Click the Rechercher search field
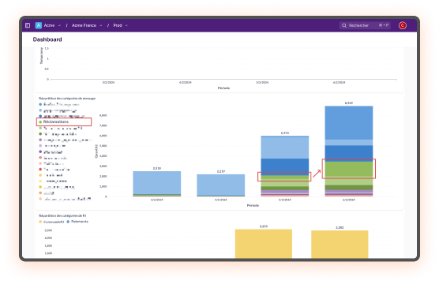The height and width of the screenshot is (284, 439). pos(365,25)
